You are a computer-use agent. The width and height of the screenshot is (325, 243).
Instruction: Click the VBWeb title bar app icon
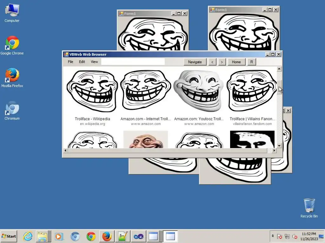(x=66, y=54)
